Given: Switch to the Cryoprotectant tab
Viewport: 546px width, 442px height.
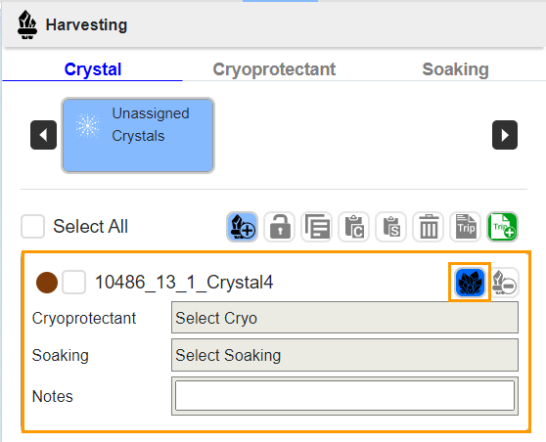Looking at the screenshot, I should tap(274, 69).
